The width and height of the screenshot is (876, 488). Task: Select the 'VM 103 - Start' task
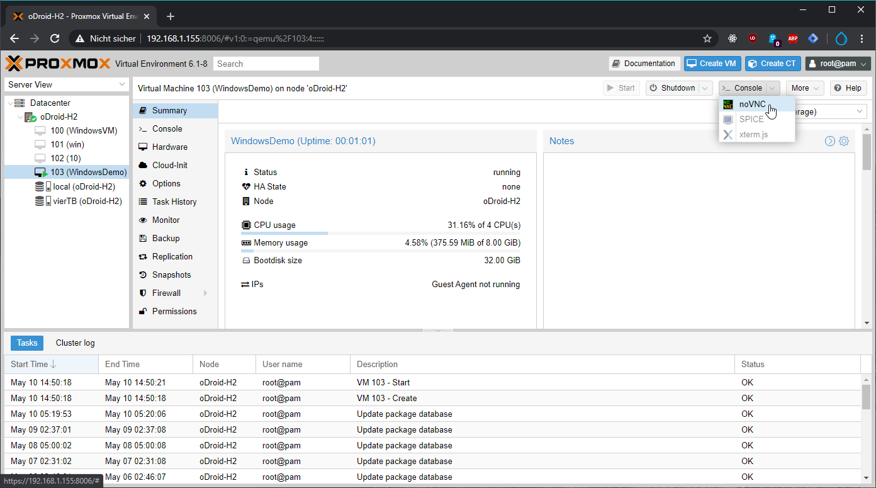click(432, 382)
